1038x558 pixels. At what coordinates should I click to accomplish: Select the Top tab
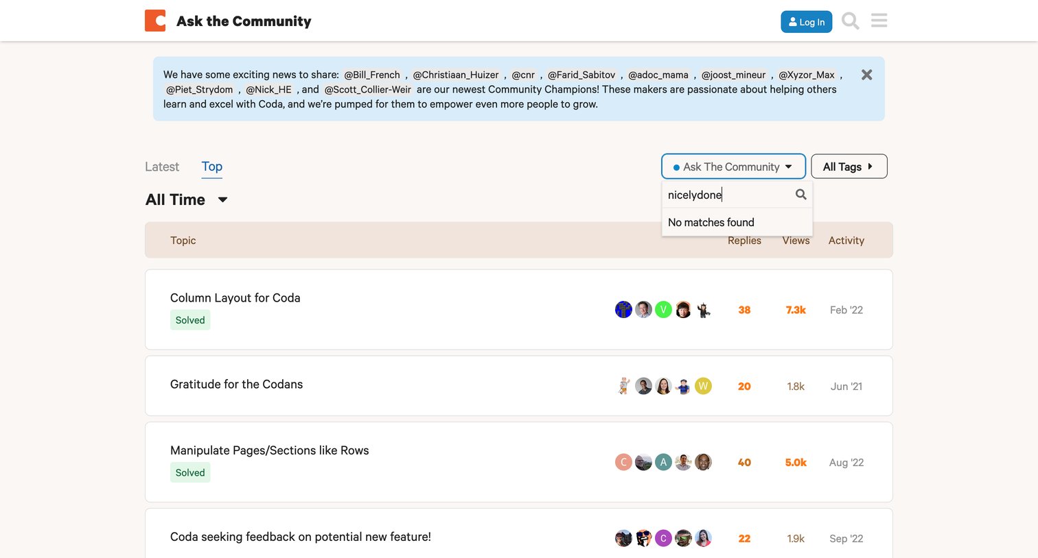(x=212, y=167)
